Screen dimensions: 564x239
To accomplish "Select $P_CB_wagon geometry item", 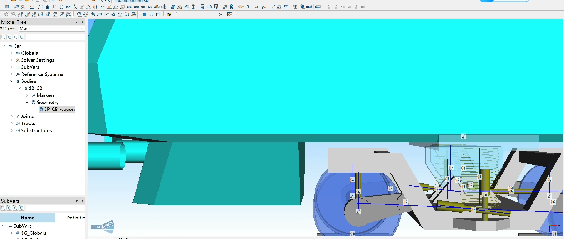I will (x=57, y=109).
